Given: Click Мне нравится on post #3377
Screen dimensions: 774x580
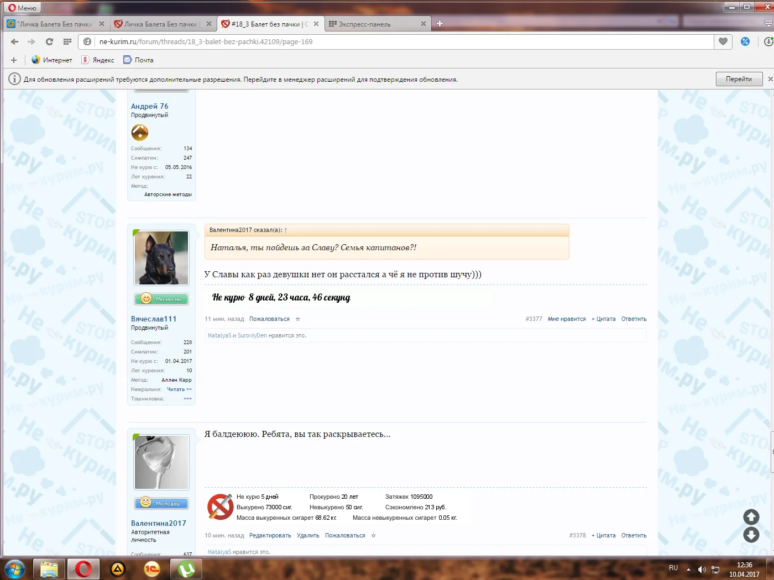Looking at the screenshot, I should (566, 319).
